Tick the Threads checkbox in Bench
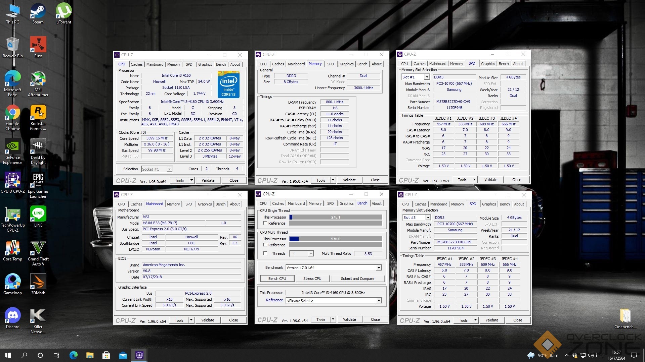645x362 pixels. [x=265, y=253]
